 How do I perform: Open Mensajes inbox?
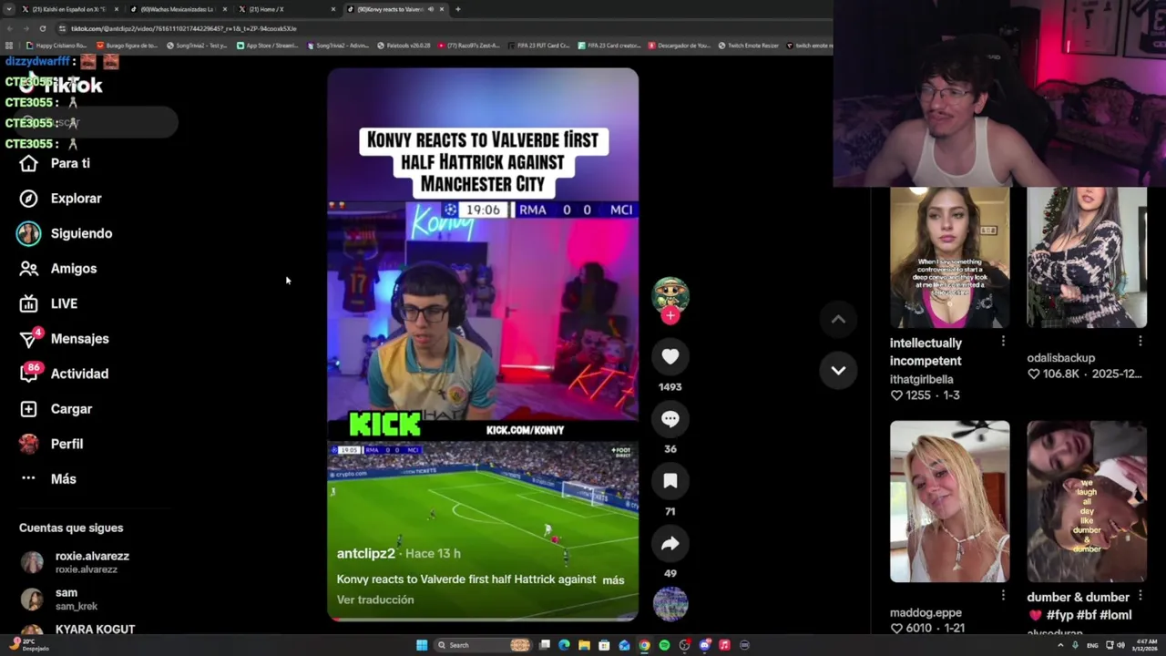(x=64, y=338)
